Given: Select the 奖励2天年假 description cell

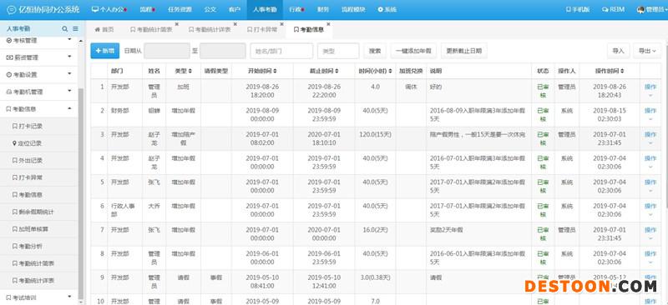Looking at the screenshot, I should point(478,234).
